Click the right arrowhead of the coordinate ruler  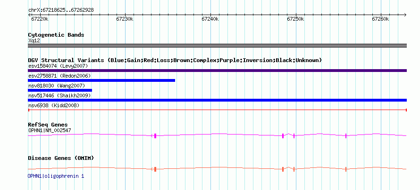pos(405,15)
